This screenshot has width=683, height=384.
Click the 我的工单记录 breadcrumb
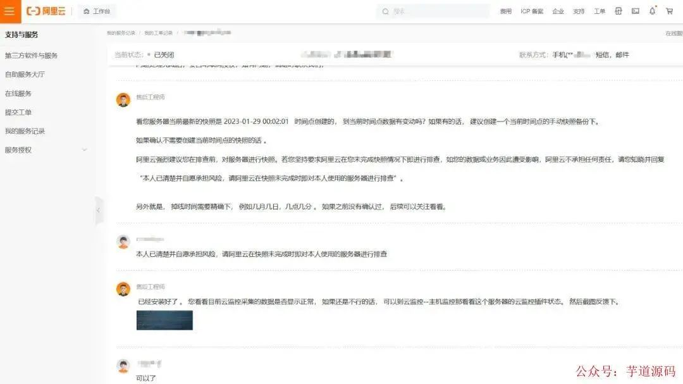(x=158, y=33)
